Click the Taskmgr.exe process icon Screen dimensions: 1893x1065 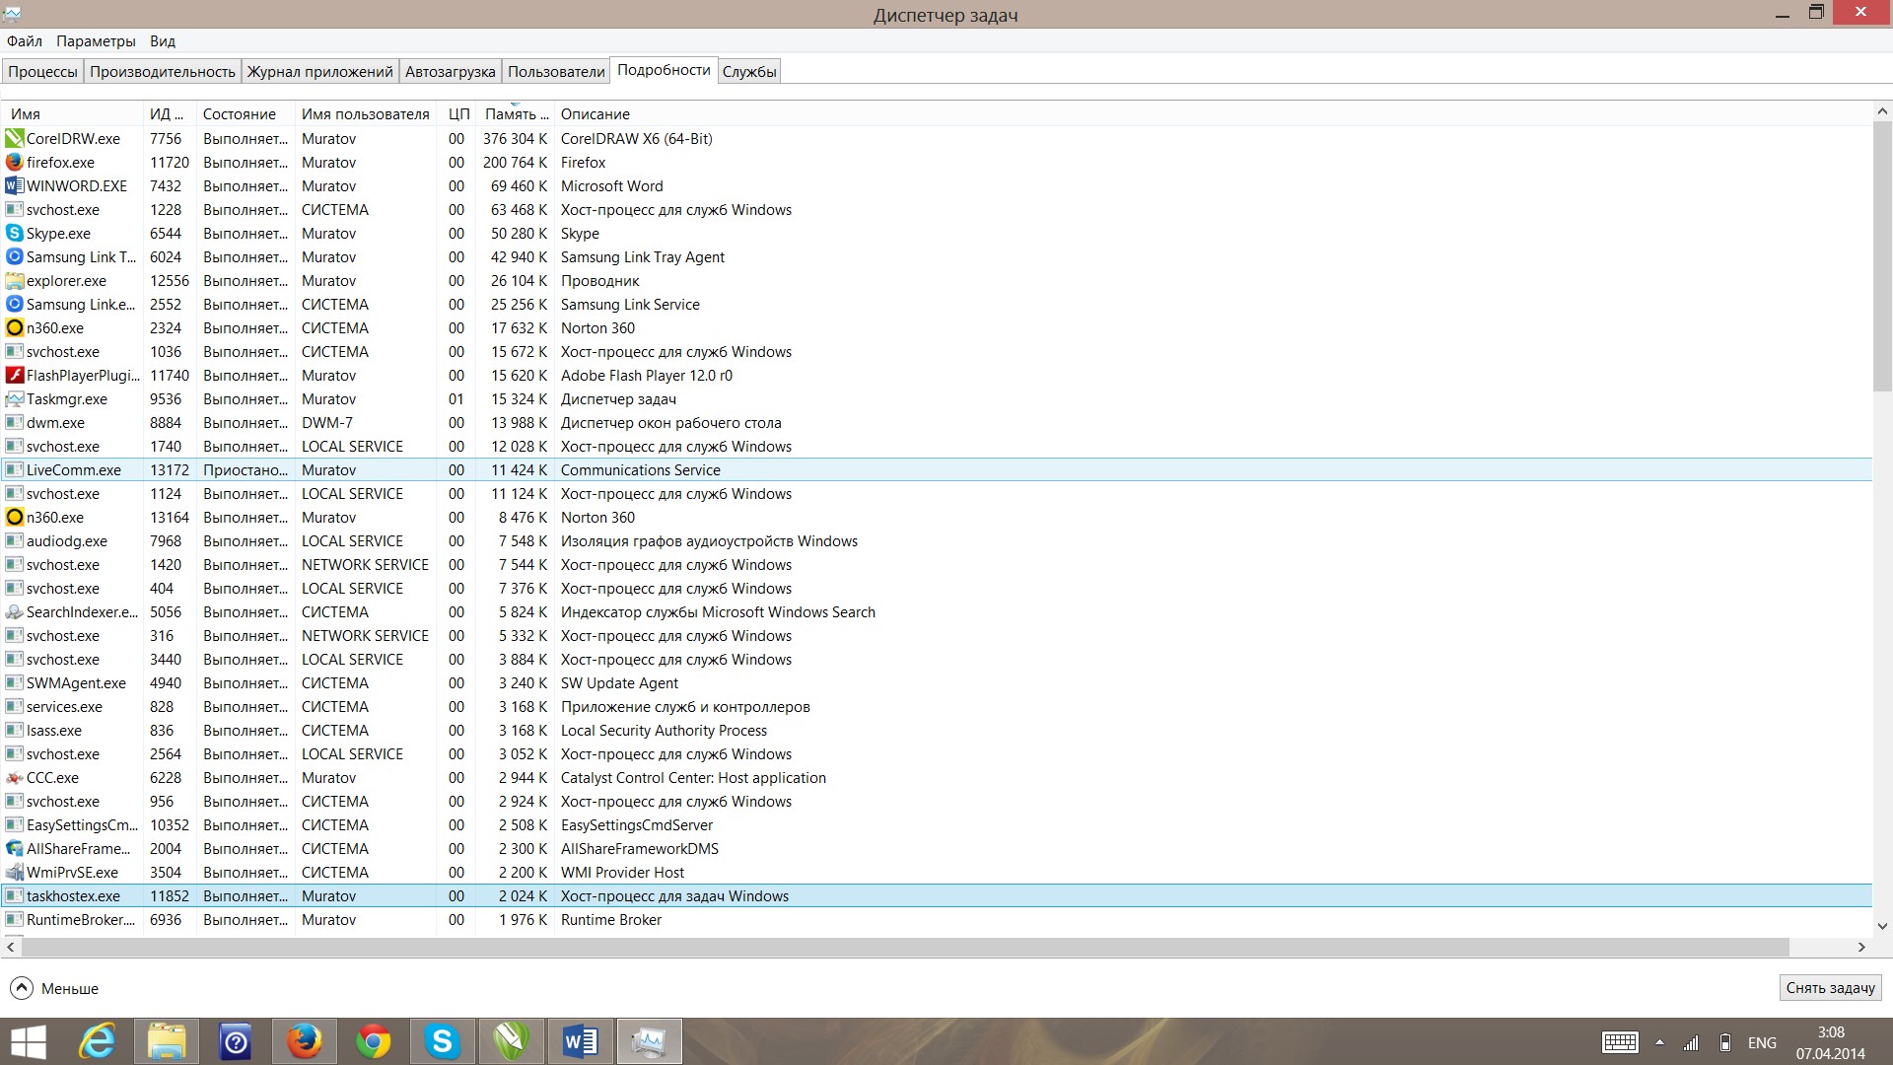[x=14, y=399]
